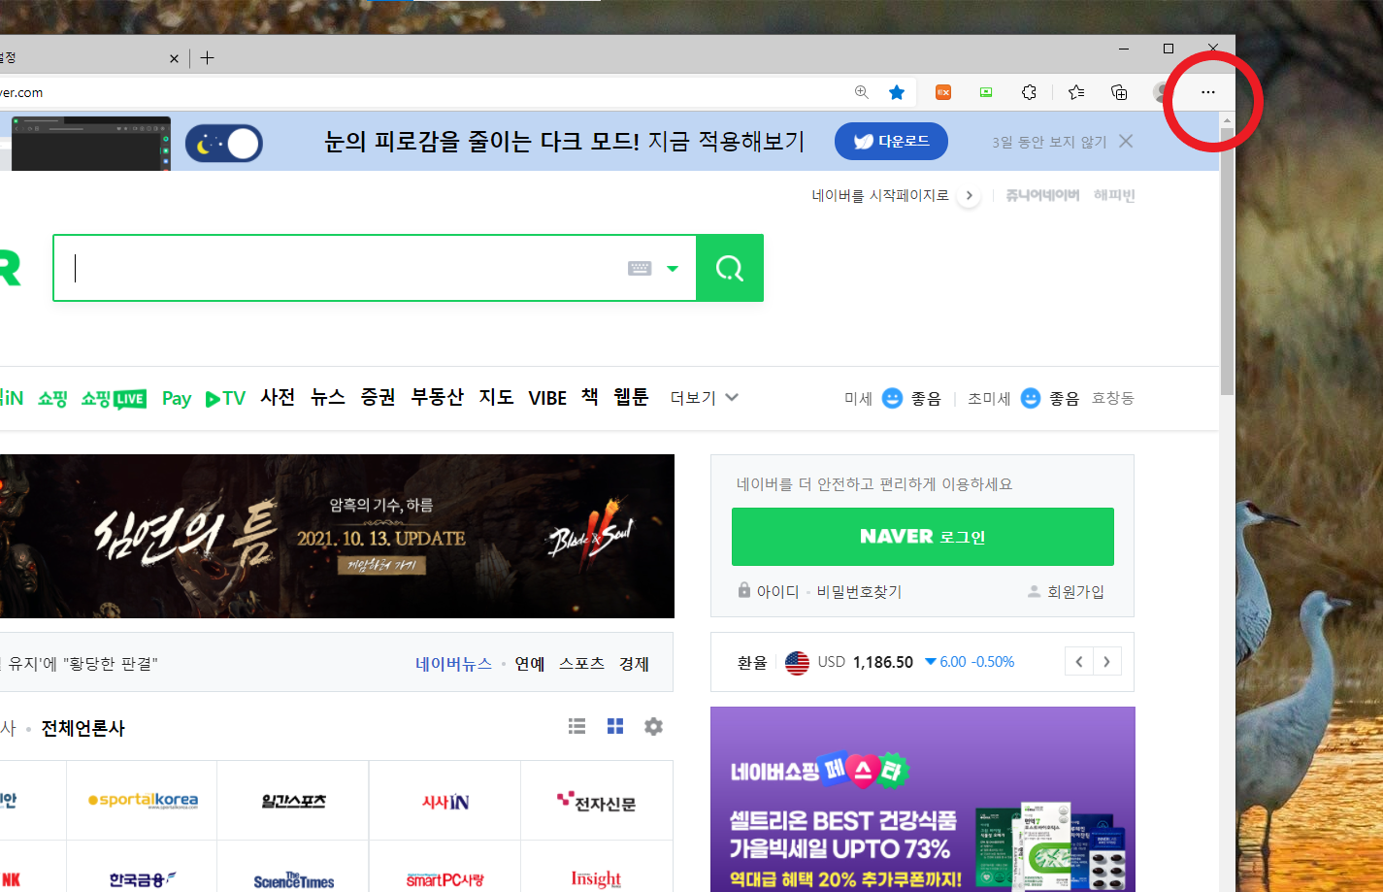This screenshot has width=1383, height=892.
Task: Open the Collections icon
Action: click(1119, 92)
